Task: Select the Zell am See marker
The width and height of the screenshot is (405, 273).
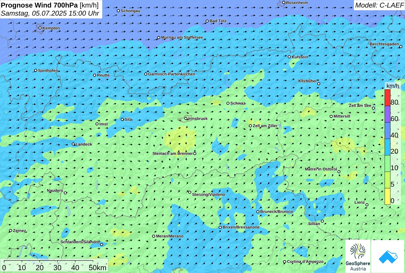Action: coord(373,108)
